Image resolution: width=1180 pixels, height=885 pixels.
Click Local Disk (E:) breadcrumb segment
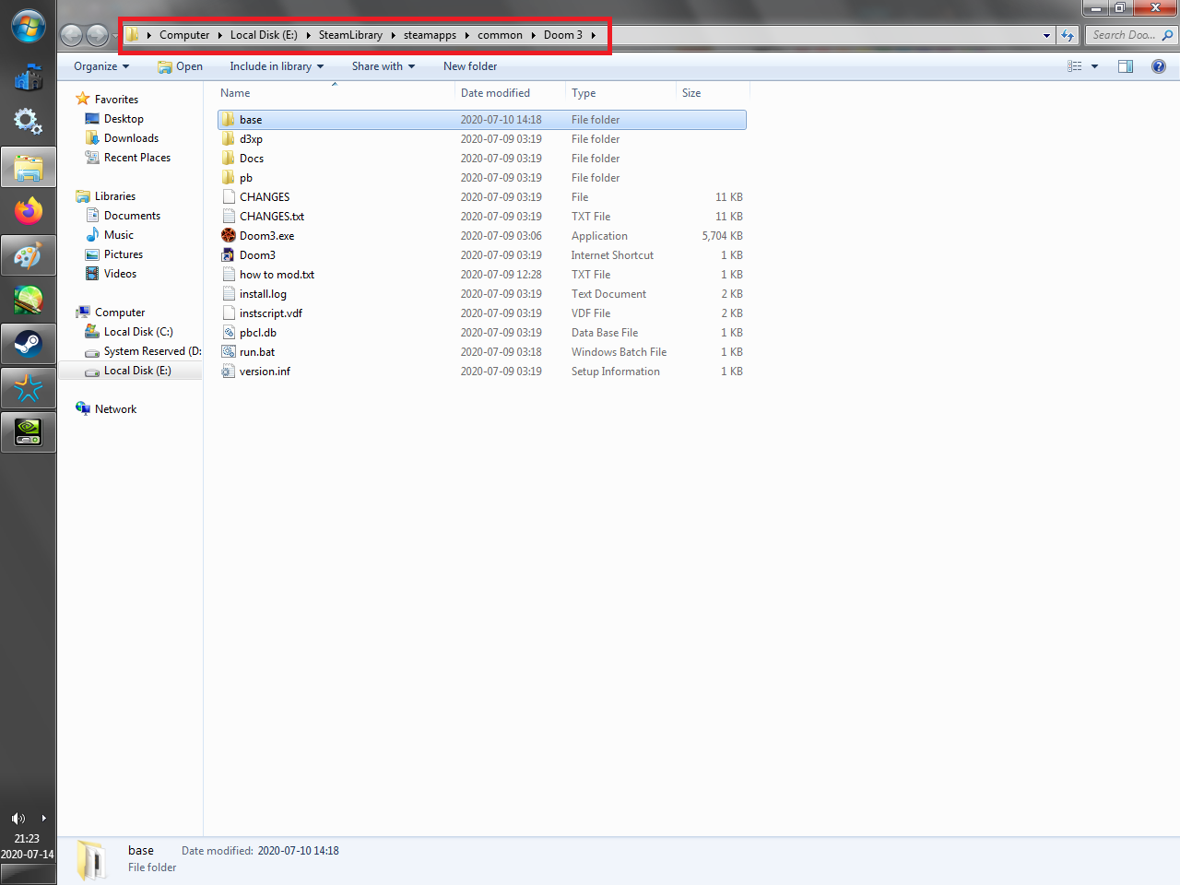point(264,35)
